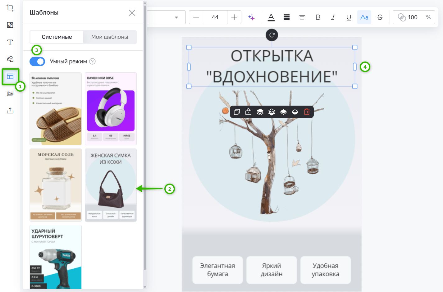Delete the selected element with the trash icon
Screen dimensions: 443x292
307,112
